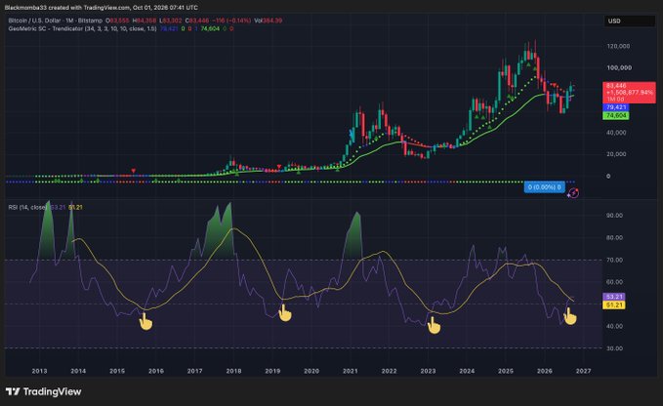Click the TradingView logo at bottom left
The width and height of the screenshot is (663, 406).
(44, 391)
